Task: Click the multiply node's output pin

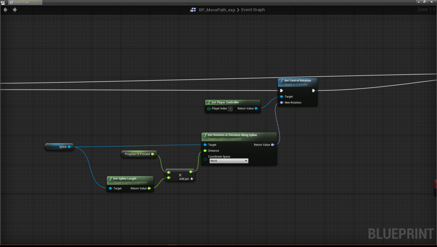Action: pos(191,172)
